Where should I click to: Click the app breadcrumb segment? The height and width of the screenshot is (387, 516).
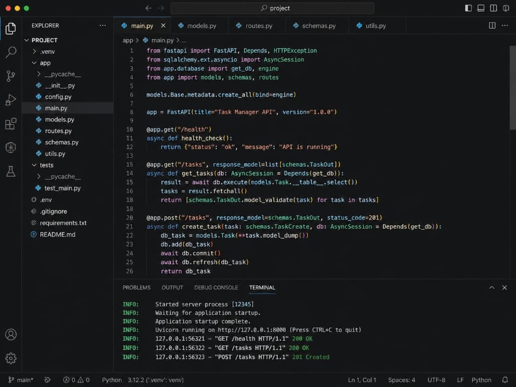coord(127,40)
